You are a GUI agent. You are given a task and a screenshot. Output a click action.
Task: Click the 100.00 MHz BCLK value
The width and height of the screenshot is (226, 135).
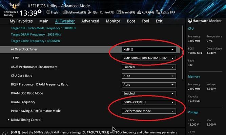pyautogui.click(x=195, y=53)
